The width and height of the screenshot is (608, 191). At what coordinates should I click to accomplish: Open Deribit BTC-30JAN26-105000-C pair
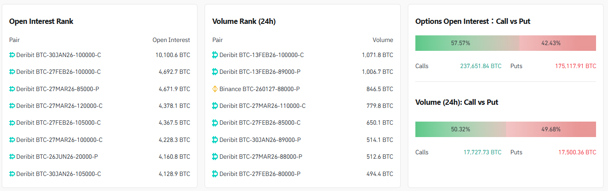click(x=58, y=174)
